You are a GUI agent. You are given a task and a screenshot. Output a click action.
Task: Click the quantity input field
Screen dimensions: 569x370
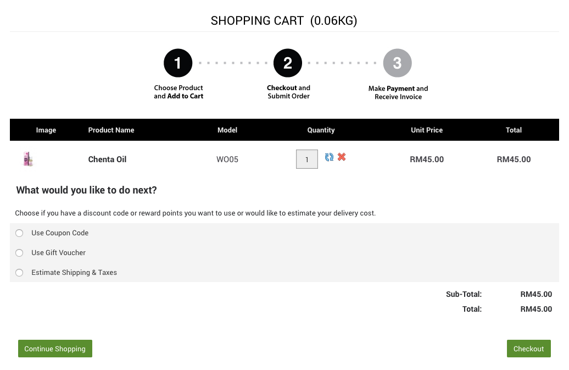point(306,160)
